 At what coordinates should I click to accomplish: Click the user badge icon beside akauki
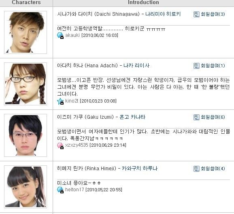(60, 36)
